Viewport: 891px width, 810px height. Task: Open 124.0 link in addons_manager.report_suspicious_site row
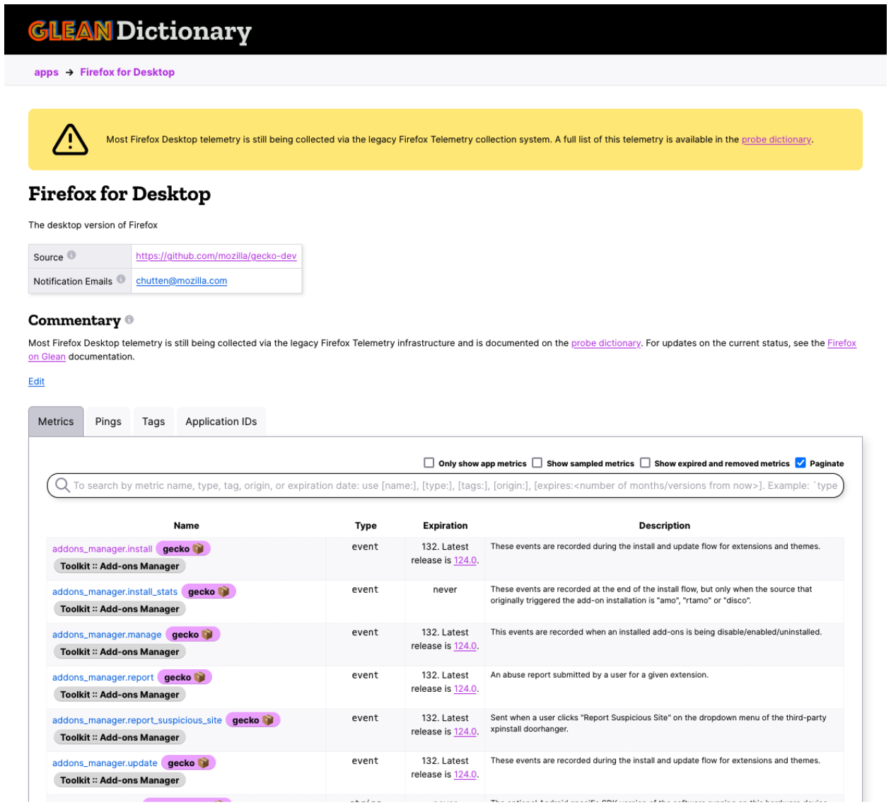[465, 732]
